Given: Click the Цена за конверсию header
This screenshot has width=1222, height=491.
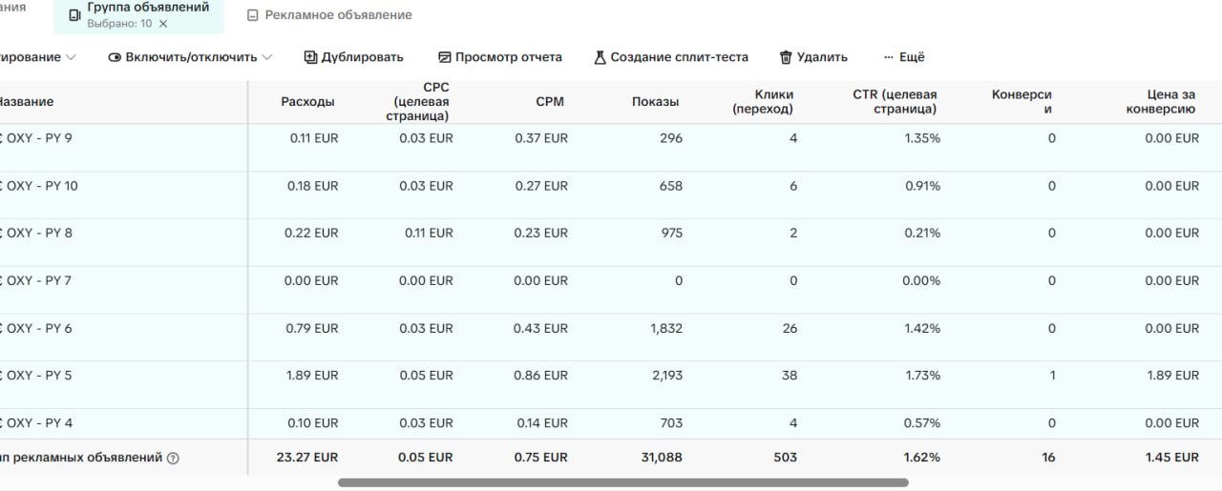Looking at the screenshot, I should (x=1160, y=102).
